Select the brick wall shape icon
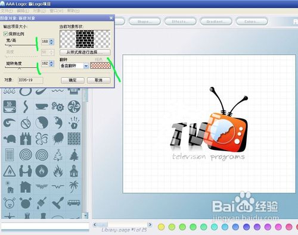Screen dimensions: 298x235 [x=74, y=139]
